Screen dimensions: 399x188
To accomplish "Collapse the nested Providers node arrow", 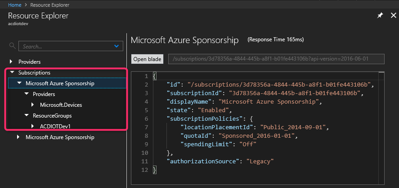I will (x=26, y=94).
